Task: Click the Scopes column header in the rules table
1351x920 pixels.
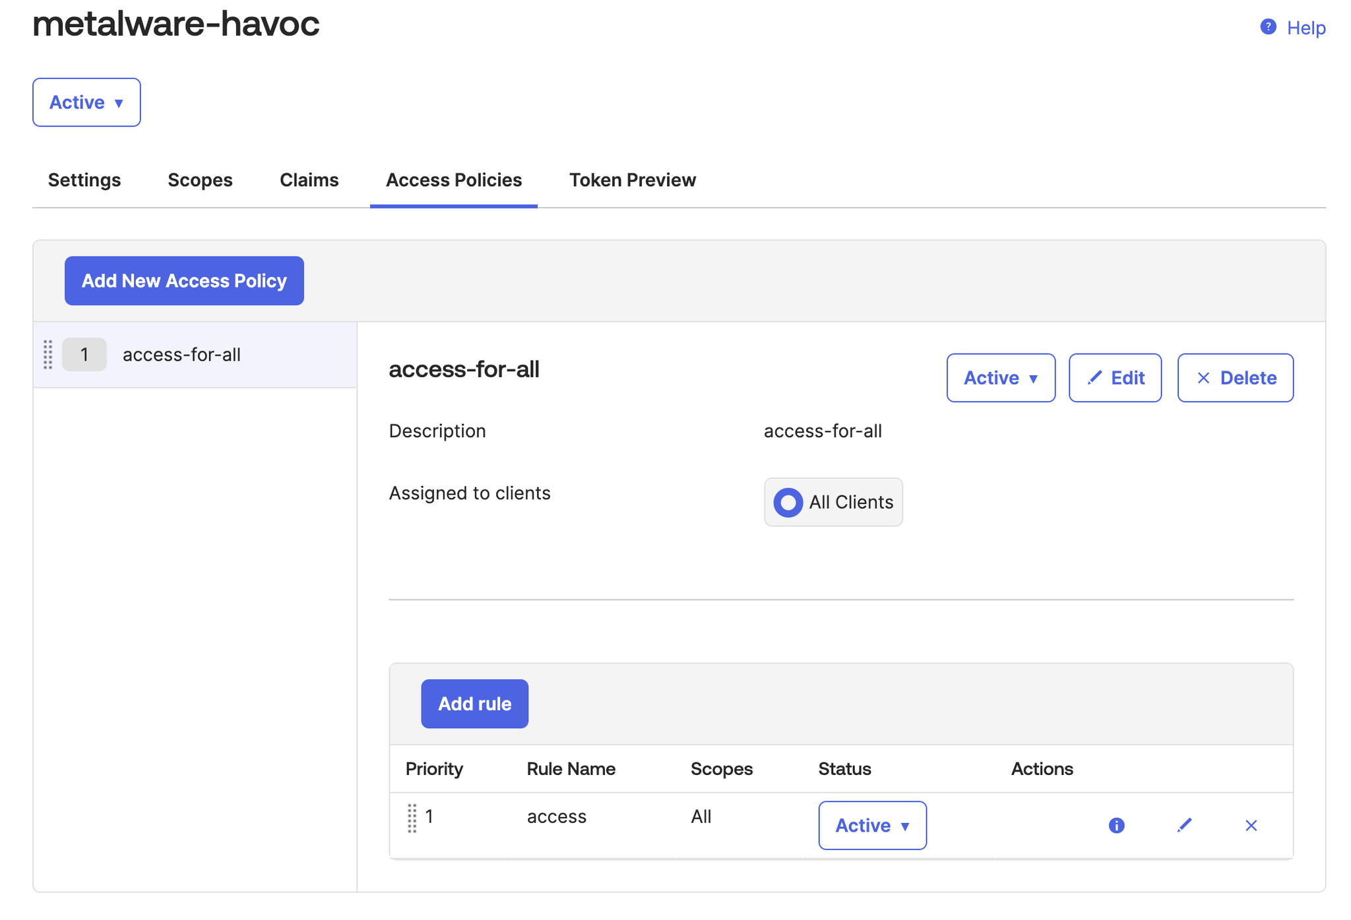Action: [721, 769]
